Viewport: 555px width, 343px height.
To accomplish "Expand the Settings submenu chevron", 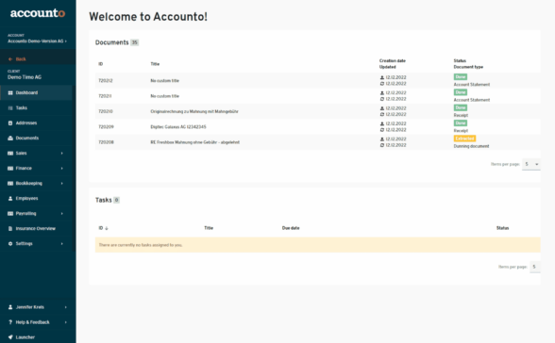I will (x=62, y=244).
